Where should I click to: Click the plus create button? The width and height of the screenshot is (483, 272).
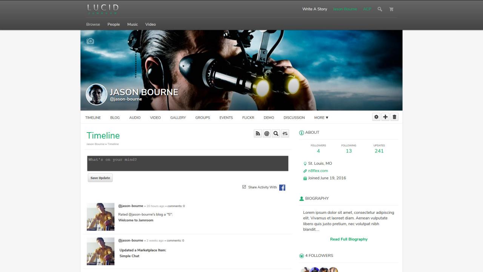(x=385, y=117)
